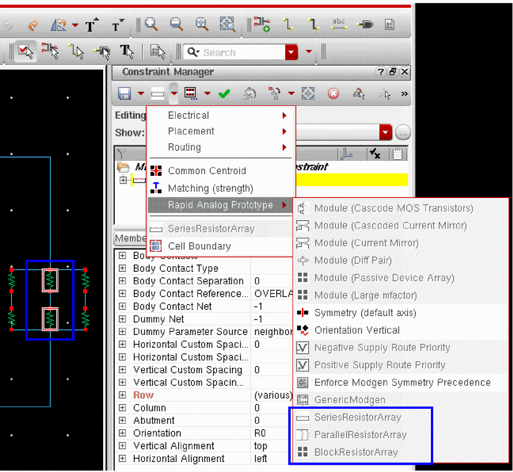The image size is (513, 472).
Task: Show more toolbar items via double chevron
Action: (404, 94)
